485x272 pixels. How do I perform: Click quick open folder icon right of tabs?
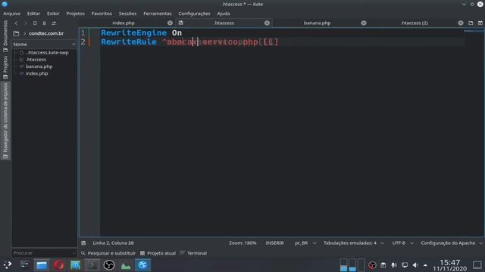click(x=471, y=23)
